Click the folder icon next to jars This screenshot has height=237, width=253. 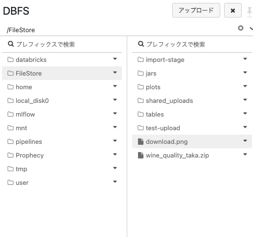click(140, 73)
